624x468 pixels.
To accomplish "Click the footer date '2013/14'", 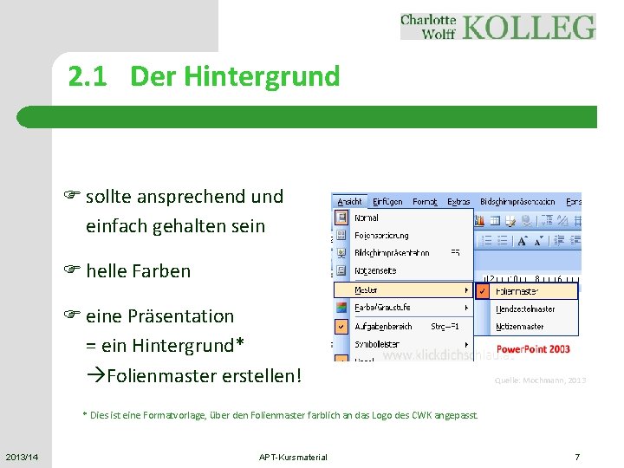I will [x=22, y=457].
